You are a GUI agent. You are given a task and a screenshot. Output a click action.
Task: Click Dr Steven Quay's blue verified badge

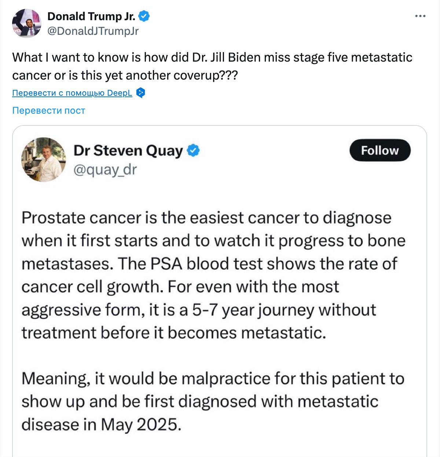(x=193, y=150)
